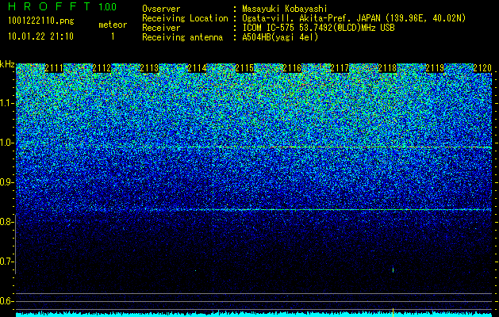Select observer name Masayuki Kobayashi
Image resolution: width=499 pixels, height=317 pixels.
click(285, 9)
